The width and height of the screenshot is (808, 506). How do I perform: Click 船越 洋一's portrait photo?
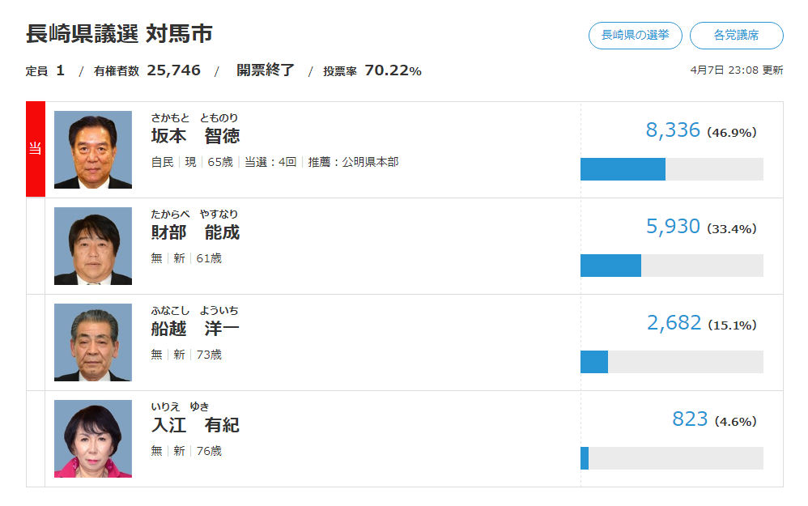click(93, 342)
